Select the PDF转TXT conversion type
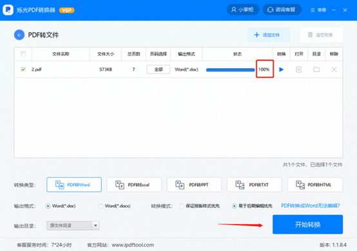This screenshot has height=251, width=357. pyautogui.click(x=255, y=185)
